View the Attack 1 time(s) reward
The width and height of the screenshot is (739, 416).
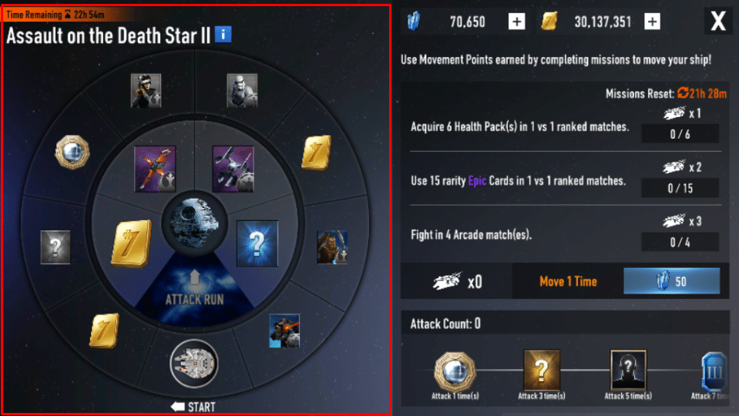[x=455, y=375]
